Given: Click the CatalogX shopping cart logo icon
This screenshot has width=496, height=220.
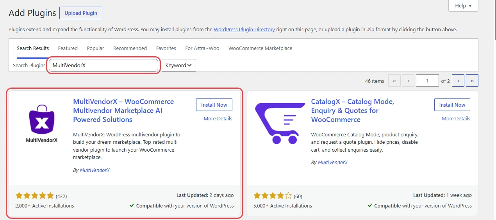Looking at the screenshot, I should coord(280,123).
